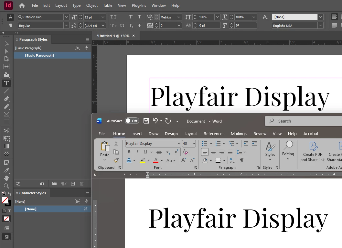Switch to Word Design tab
Viewport: 342px width, 248px height.
click(x=171, y=134)
